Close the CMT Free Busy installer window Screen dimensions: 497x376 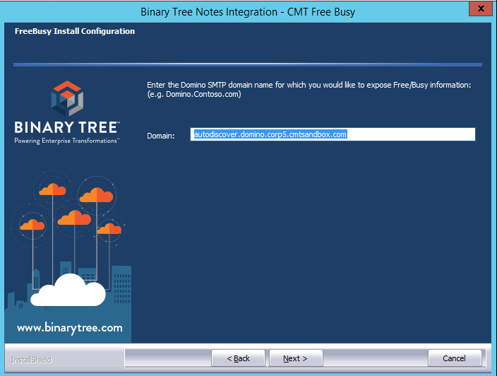[481, 8]
